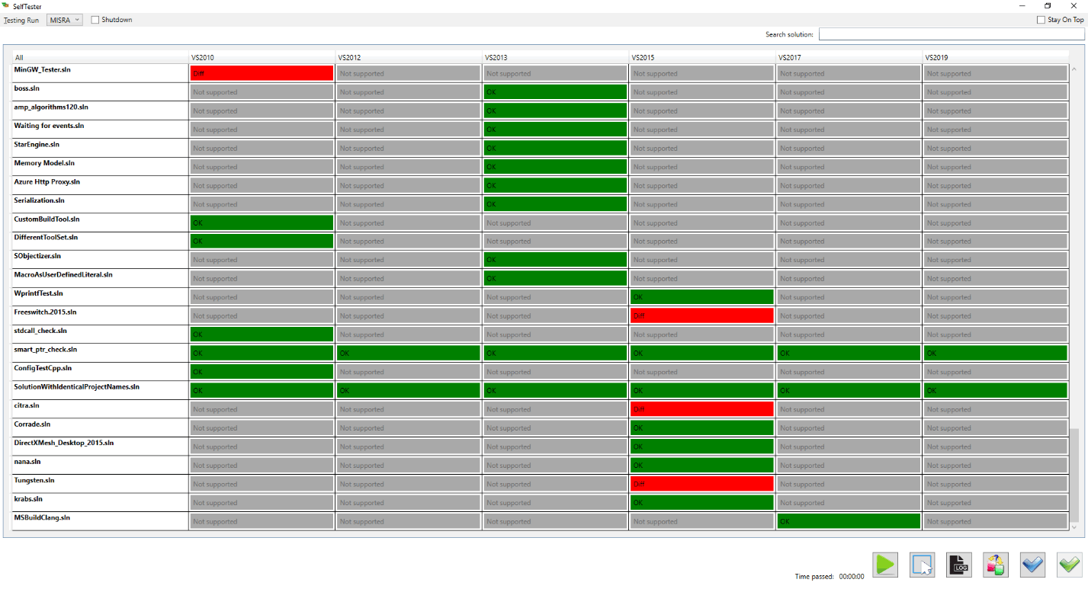This screenshot has height=589, width=1088.
Task: Select the stdcall_check.sln row name
Action: pyautogui.click(x=40, y=331)
